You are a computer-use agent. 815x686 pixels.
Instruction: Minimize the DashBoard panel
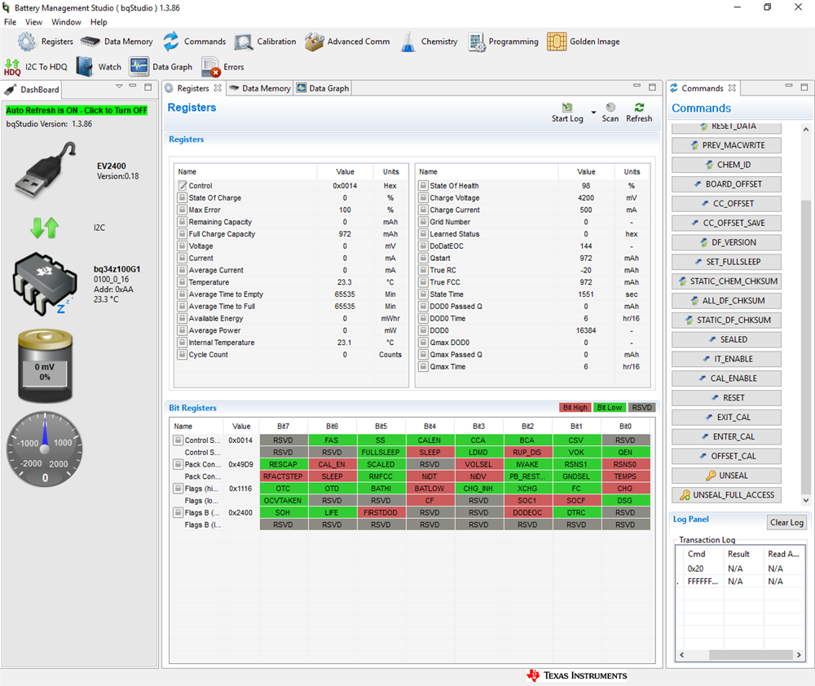133,86
